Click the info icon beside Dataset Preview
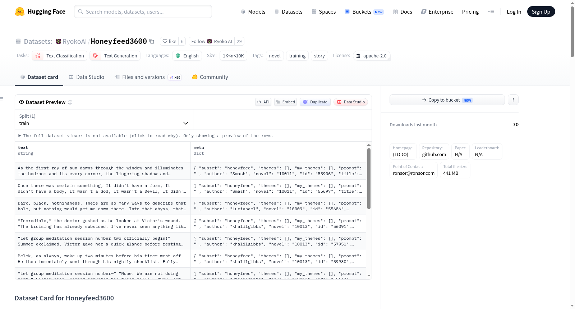Viewport: 575px width, 309px height. (70, 102)
